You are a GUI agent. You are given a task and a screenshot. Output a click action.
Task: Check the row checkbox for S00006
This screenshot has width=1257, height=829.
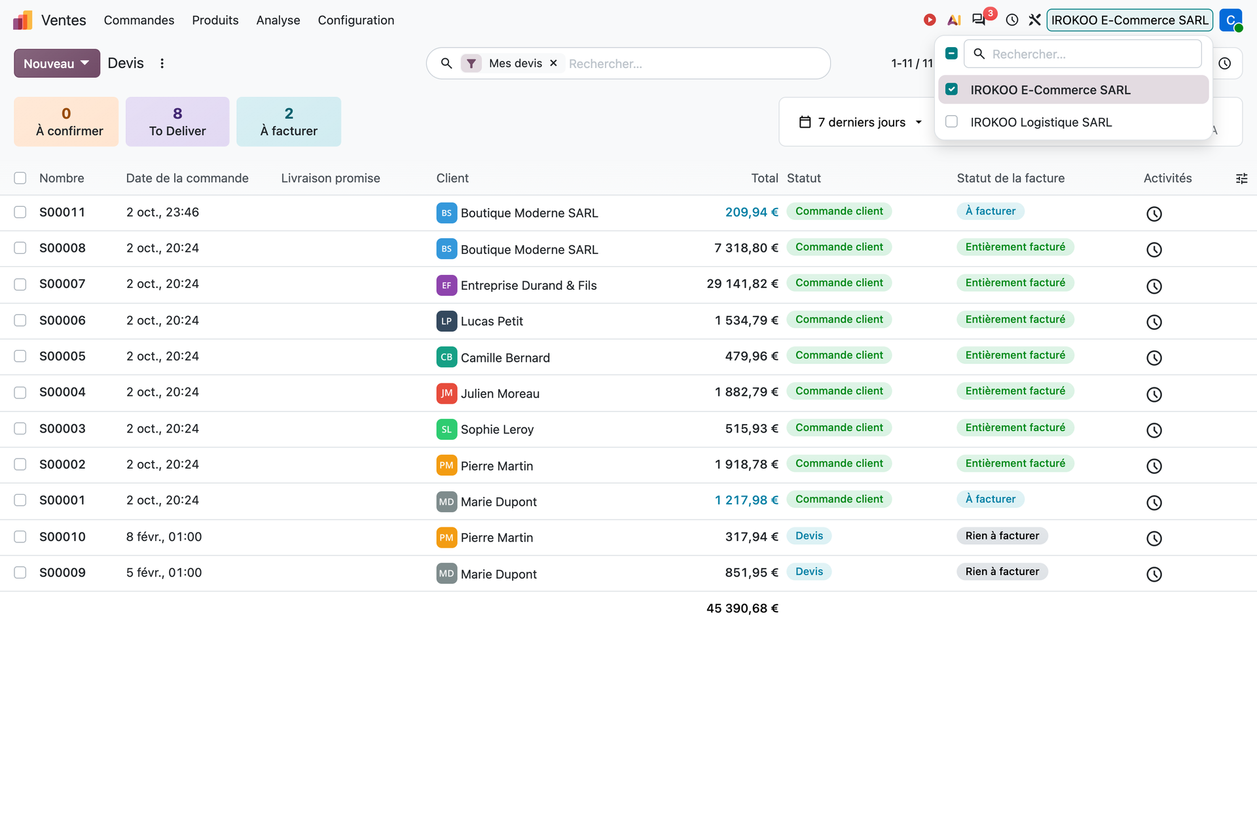20,320
